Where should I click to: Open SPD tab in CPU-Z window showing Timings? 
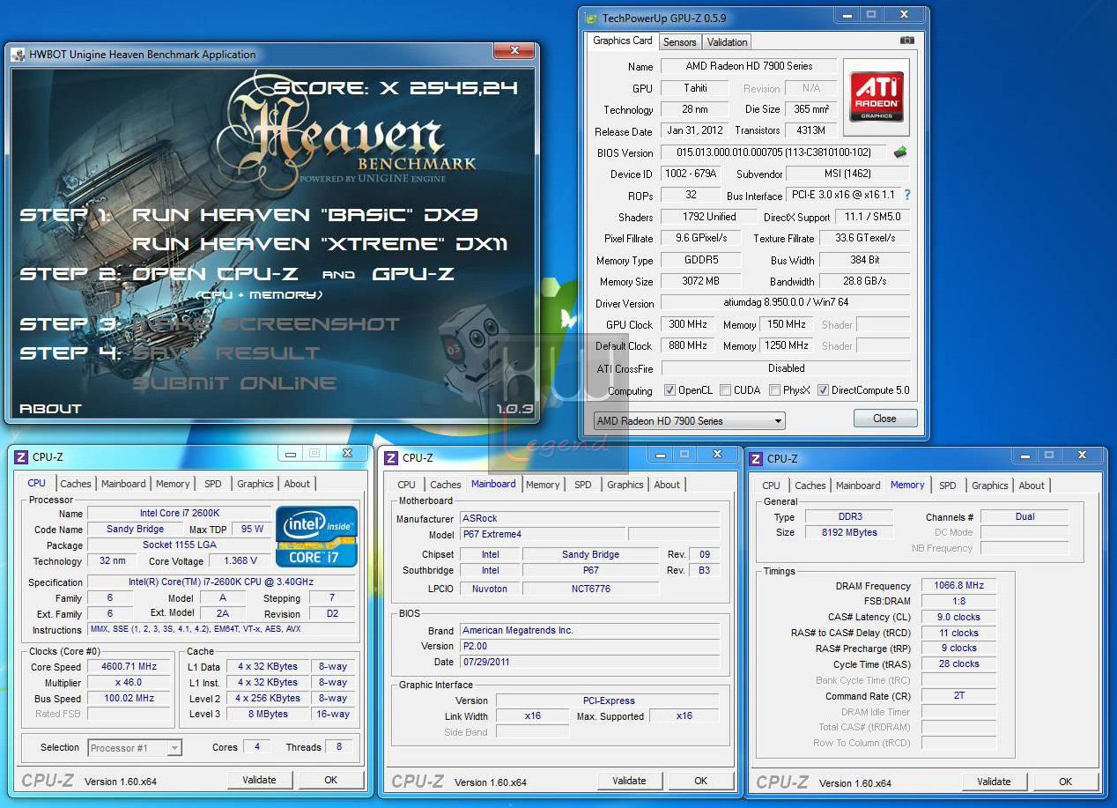[x=948, y=486]
